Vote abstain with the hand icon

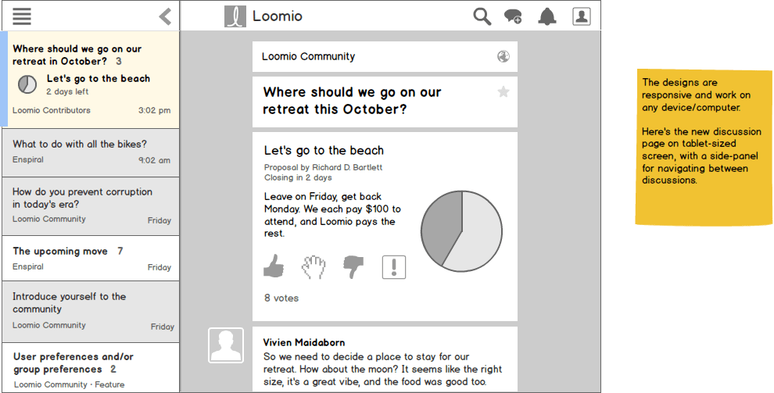314,267
